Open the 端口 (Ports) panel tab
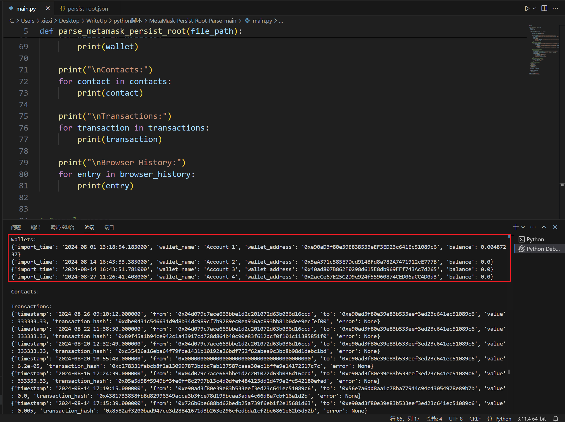Image resolution: width=565 pixels, height=422 pixels. pyautogui.click(x=109, y=227)
